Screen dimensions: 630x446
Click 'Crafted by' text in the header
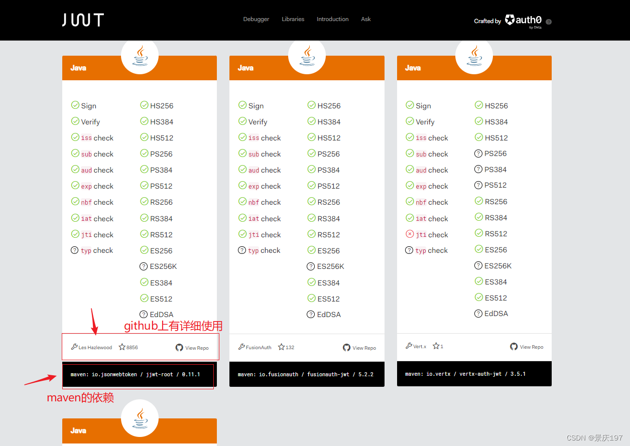(487, 21)
